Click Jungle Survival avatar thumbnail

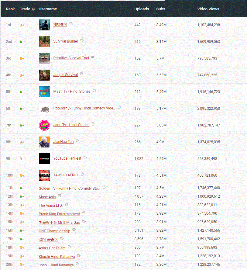pyautogui.click(x=44, y=75)
